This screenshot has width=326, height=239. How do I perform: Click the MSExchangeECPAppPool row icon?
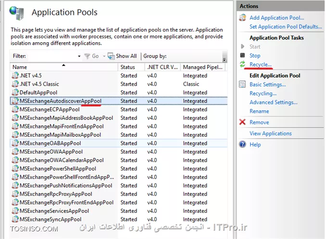tap(15, 109)
